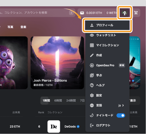
Task: Open 設定 menu entry
Action: 107,95
